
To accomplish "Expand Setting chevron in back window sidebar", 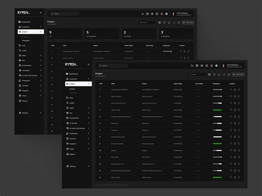I will click(41, 113).
